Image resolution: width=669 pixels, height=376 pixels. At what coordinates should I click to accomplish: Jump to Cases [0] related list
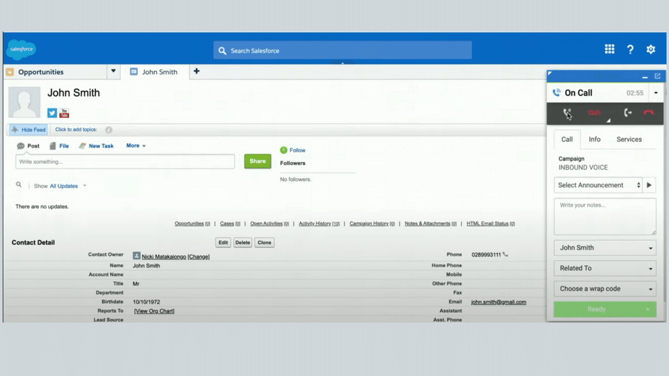coord(230,224)
